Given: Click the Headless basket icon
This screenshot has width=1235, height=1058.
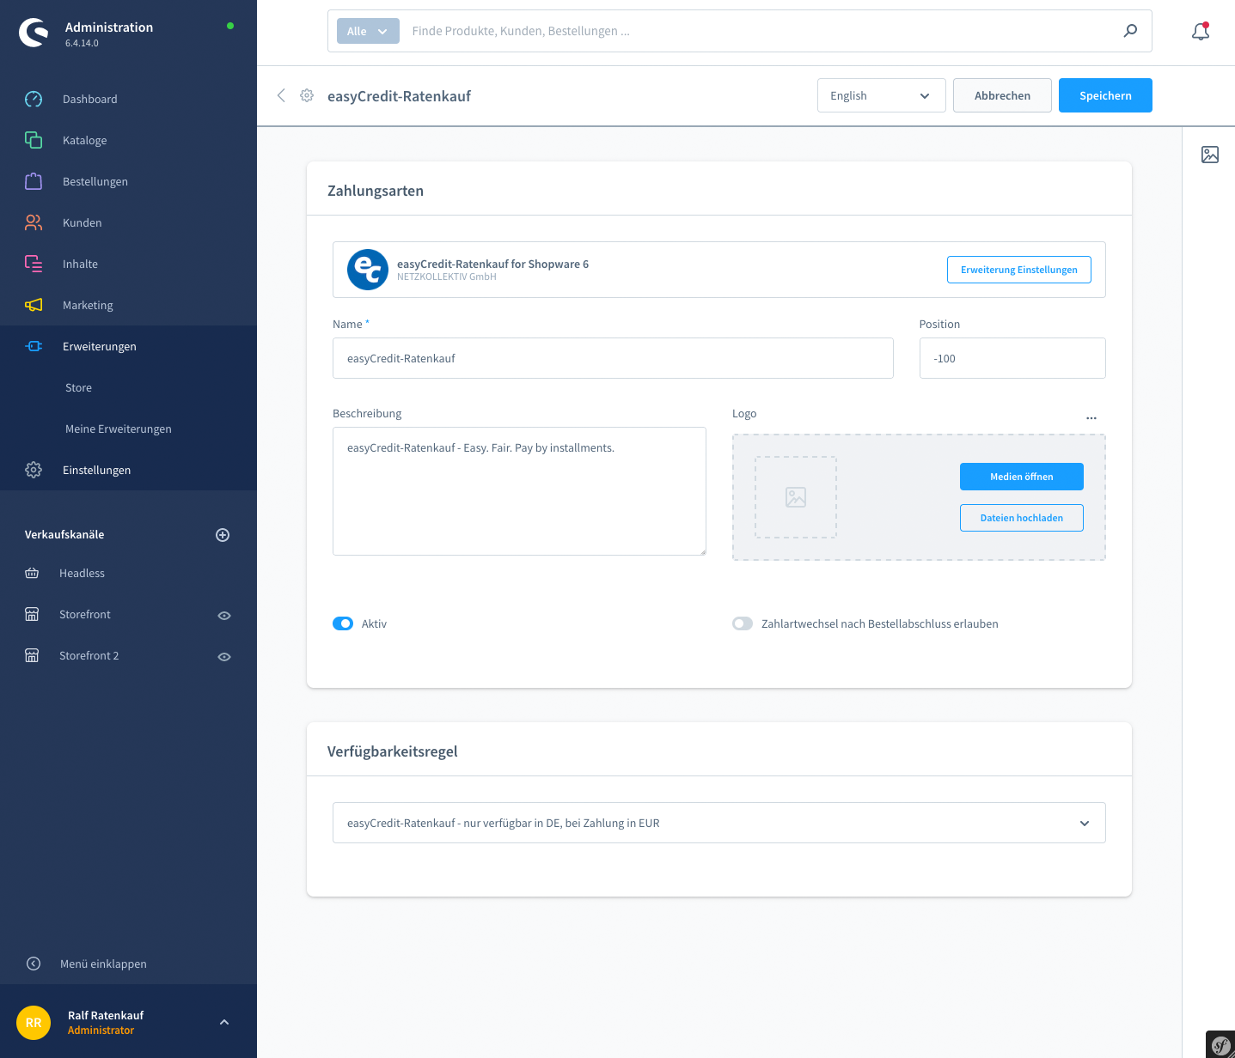Looking at the screenshot, I should [x=32, y=573].
